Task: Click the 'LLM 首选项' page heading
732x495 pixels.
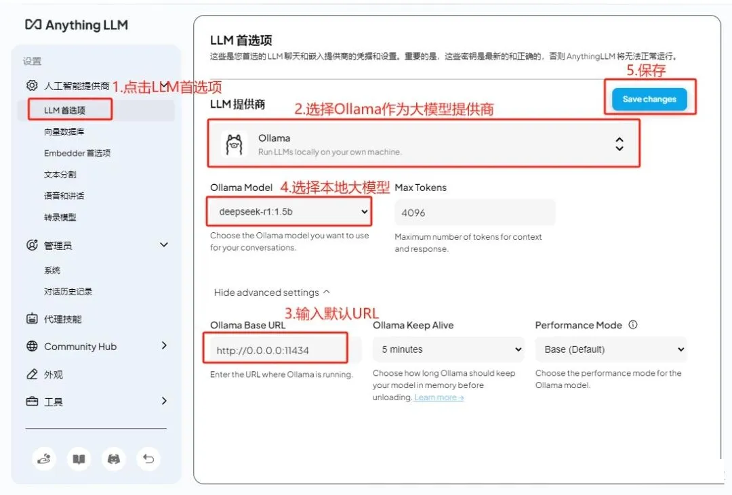Action: click(x=241, y=41)
